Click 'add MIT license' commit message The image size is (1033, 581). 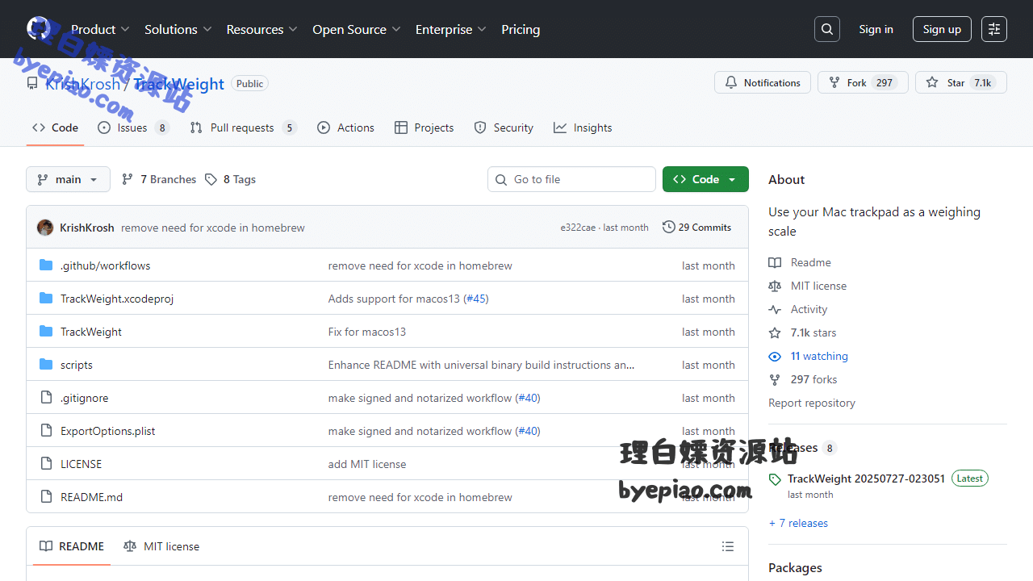pyautogui.click(x=367, y=464)
